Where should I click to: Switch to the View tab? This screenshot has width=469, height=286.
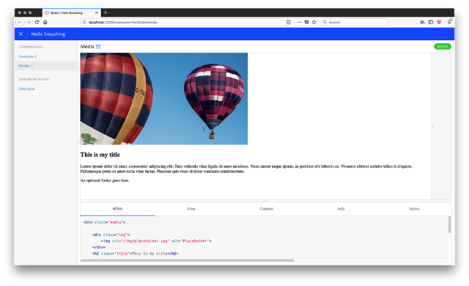[x=191, y=208]
